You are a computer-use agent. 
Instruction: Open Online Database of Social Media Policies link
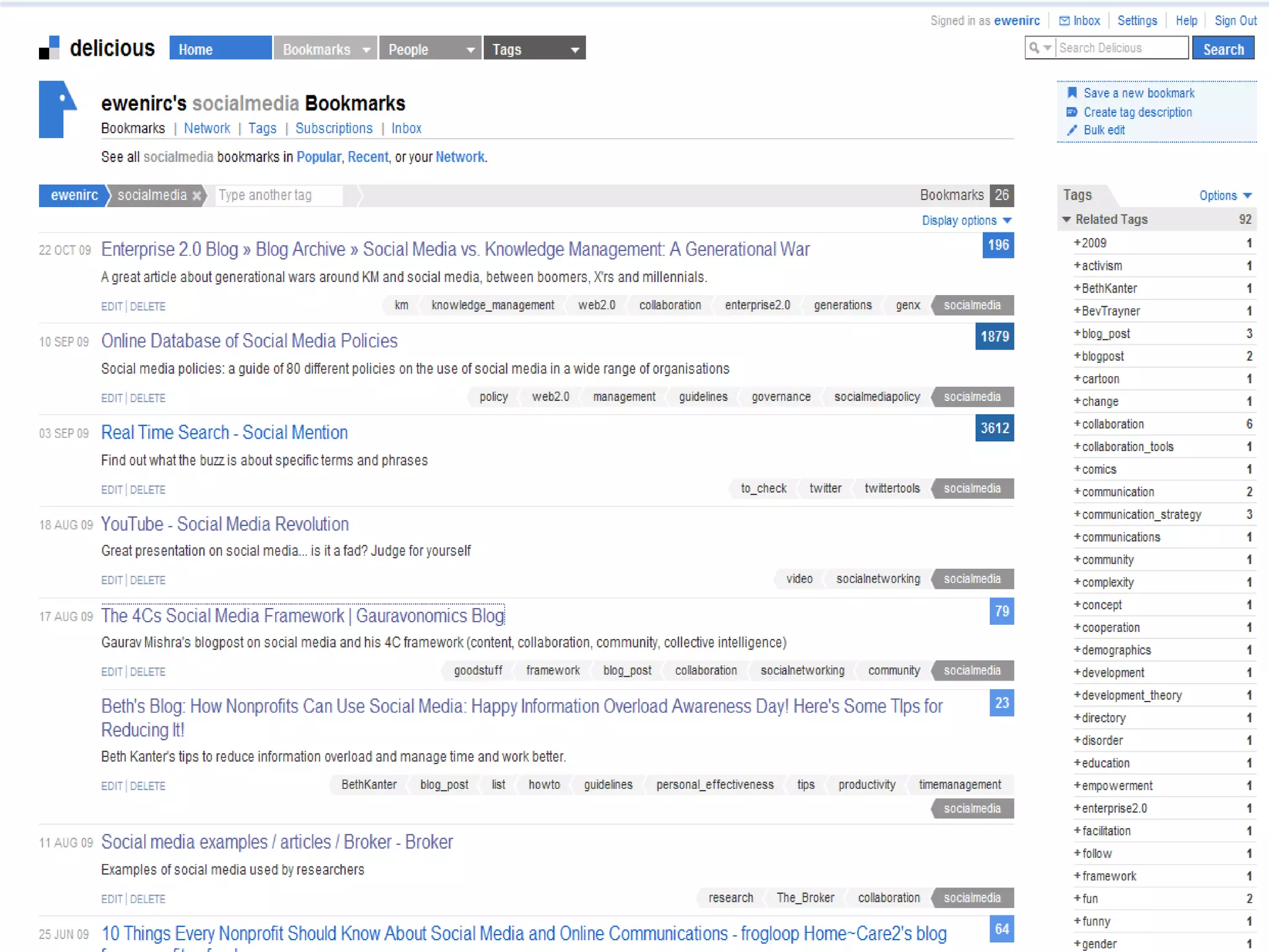point(249,341)
